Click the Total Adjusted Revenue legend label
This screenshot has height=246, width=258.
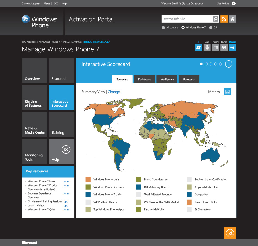point(158,195)
